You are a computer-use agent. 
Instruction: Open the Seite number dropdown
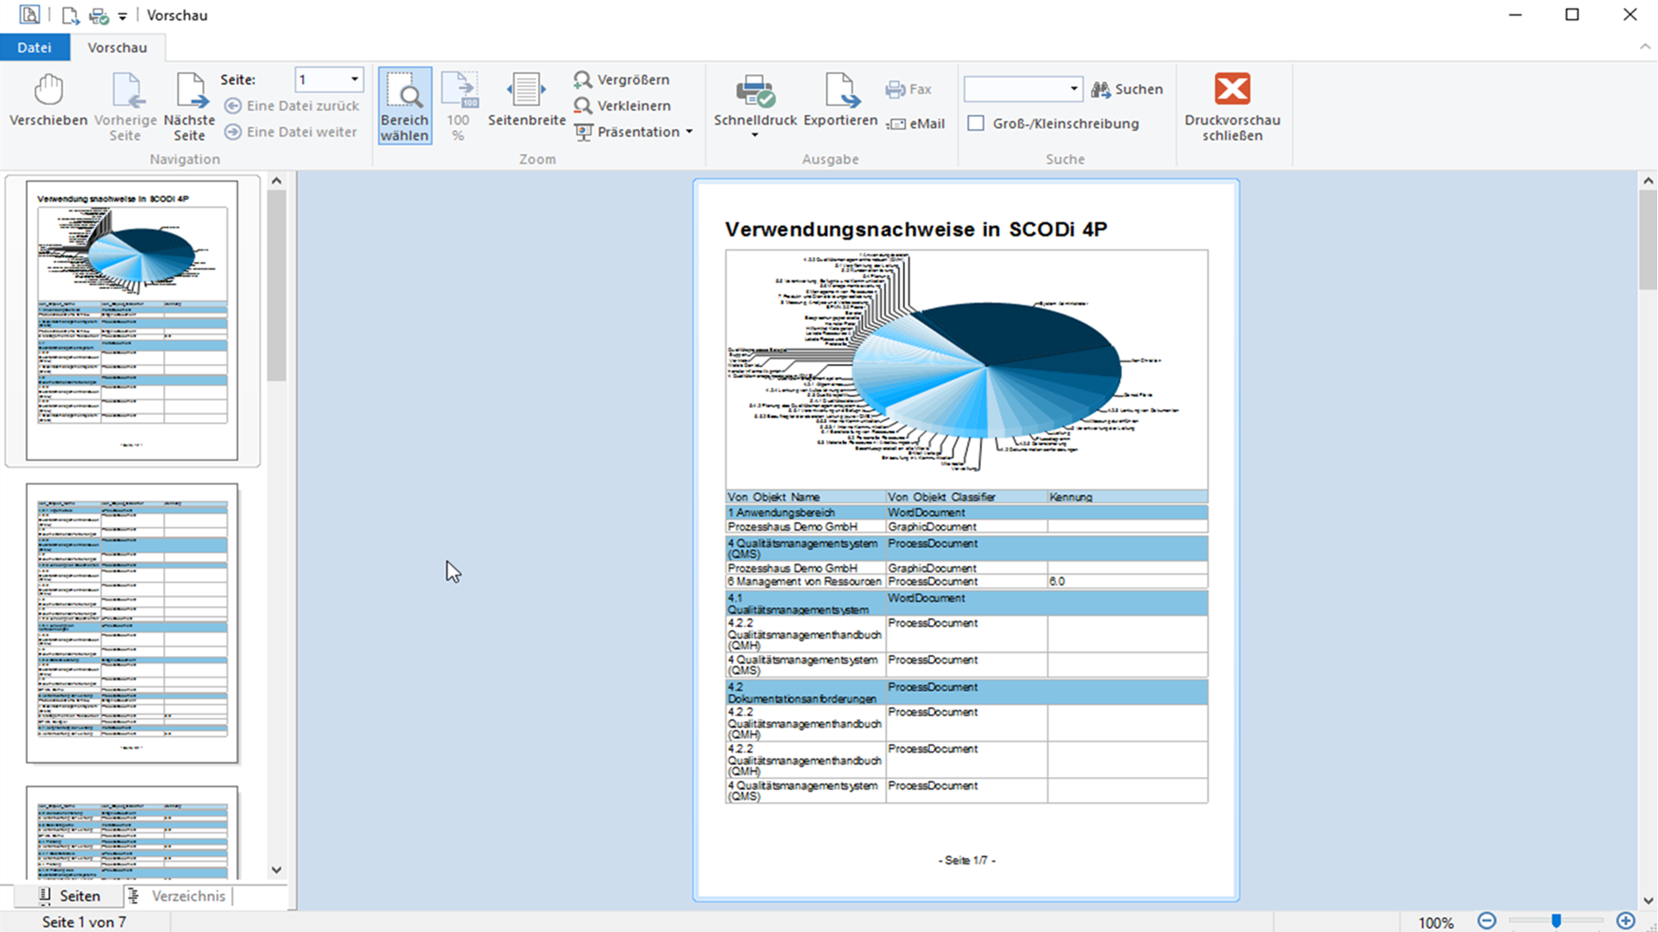(354, 79)
